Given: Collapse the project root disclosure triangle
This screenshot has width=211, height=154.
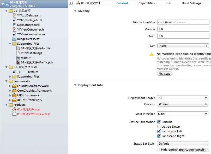Looking at the screenshot, I should [x=3, y=4].
